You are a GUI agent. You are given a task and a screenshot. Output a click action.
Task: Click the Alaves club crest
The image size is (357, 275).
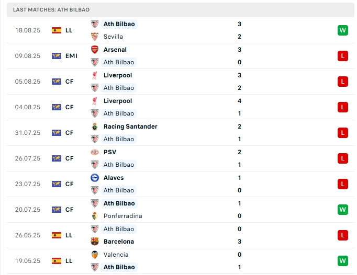click(x=95, y=178)
